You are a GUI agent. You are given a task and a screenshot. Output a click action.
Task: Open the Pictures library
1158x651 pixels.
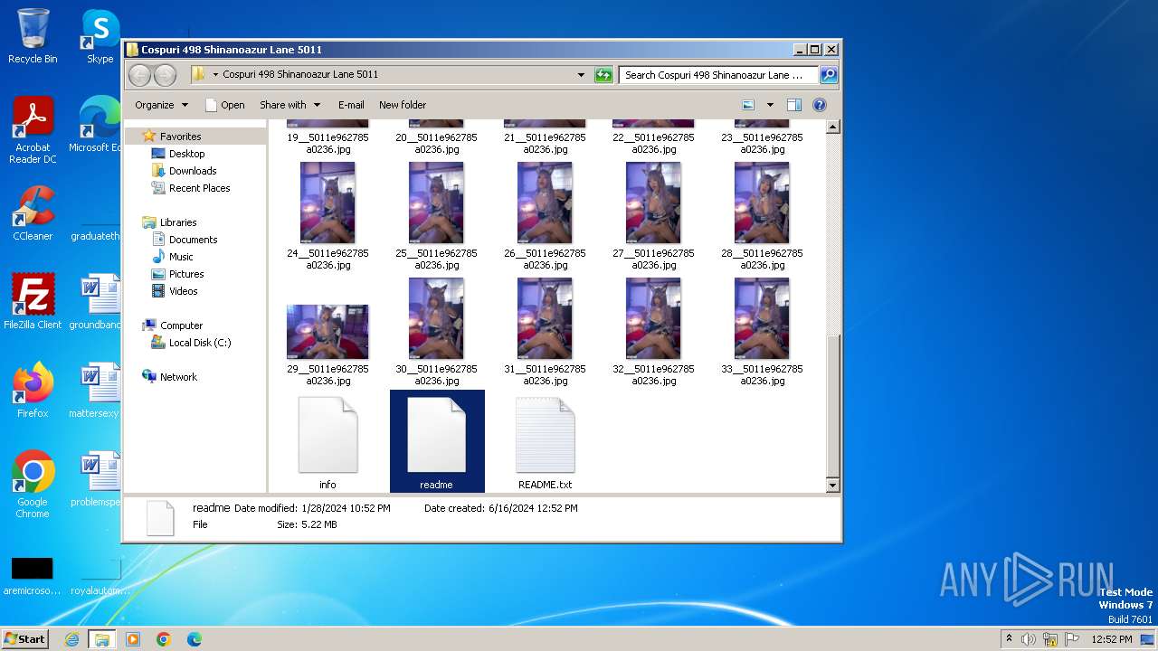(186, 274)
